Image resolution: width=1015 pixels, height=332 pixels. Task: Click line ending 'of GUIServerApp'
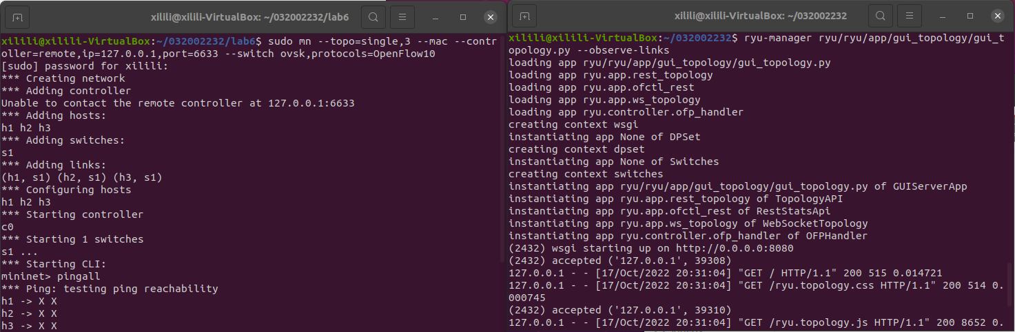pyautogui.click(x=738, y=186)
